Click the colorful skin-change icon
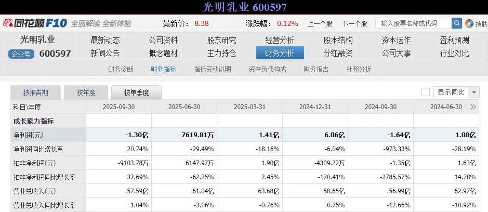Screen dimensions: 488x212 tap(469, 23)
